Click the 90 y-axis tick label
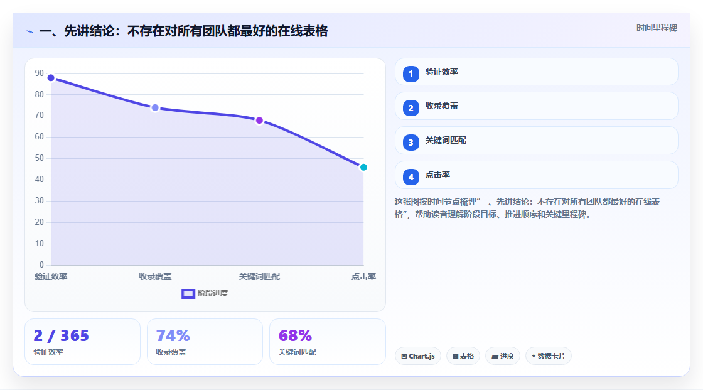 coord(40,73)
